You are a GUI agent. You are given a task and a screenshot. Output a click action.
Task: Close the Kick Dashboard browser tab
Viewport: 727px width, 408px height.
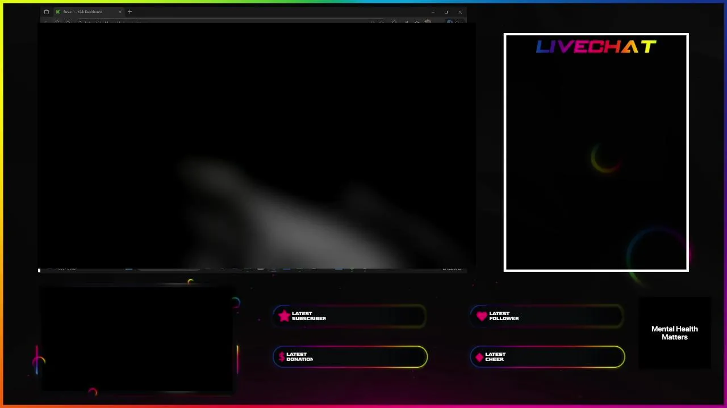(x=120, y=12)
